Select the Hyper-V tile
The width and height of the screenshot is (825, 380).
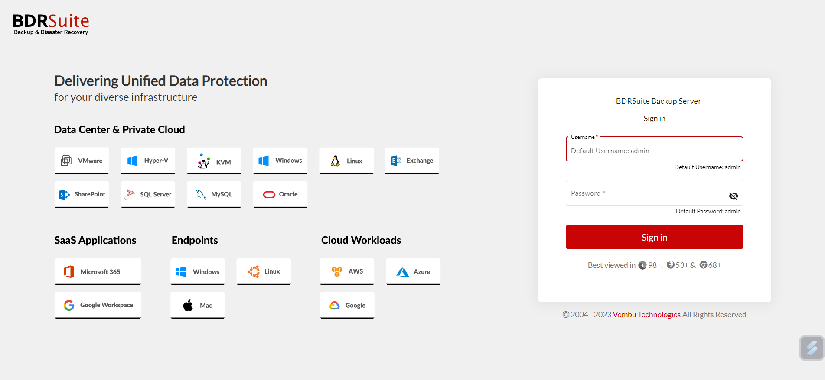[148, 161]
